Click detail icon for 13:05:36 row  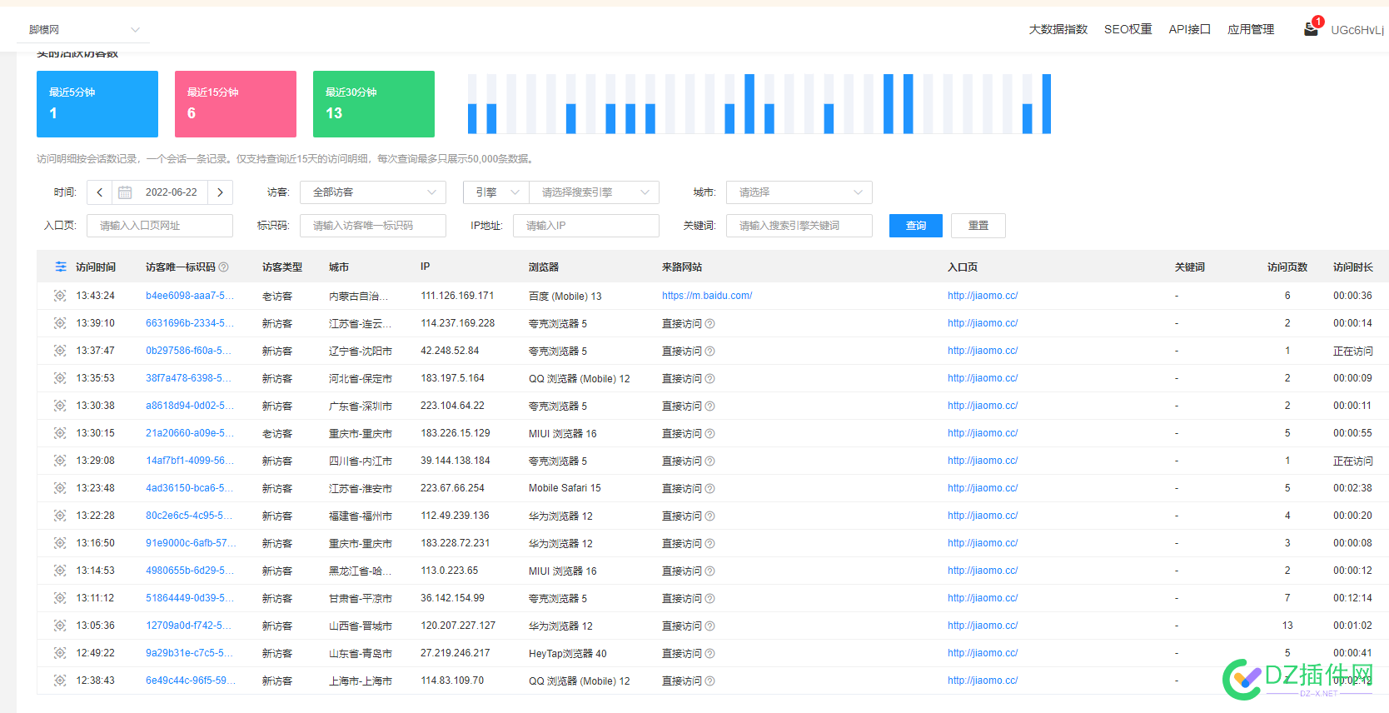point(60,626)
